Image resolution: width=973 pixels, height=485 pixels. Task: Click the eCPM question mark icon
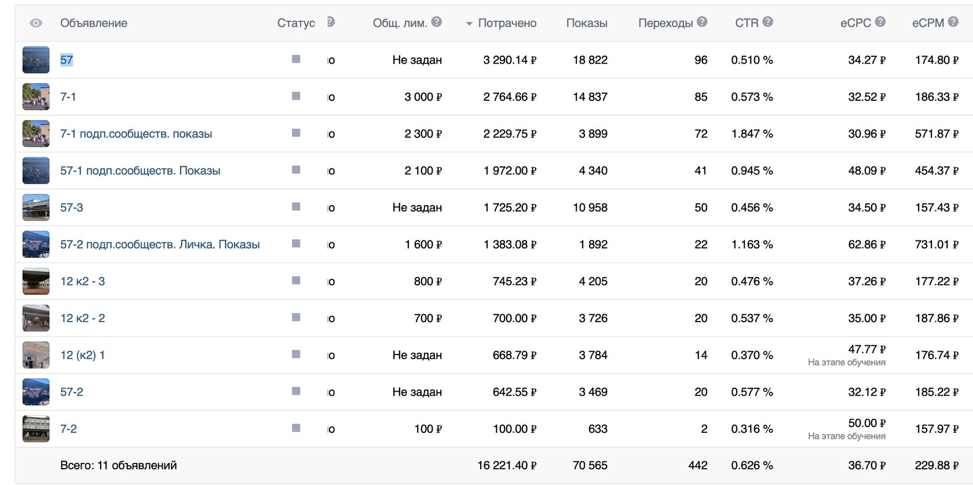953,22
